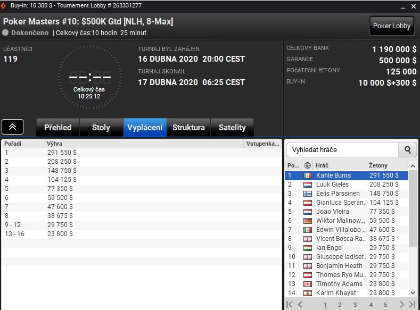The width and height of the screenshot is (420, 310).
Task: Jump to last page of player list
Action: pos(412,304)
